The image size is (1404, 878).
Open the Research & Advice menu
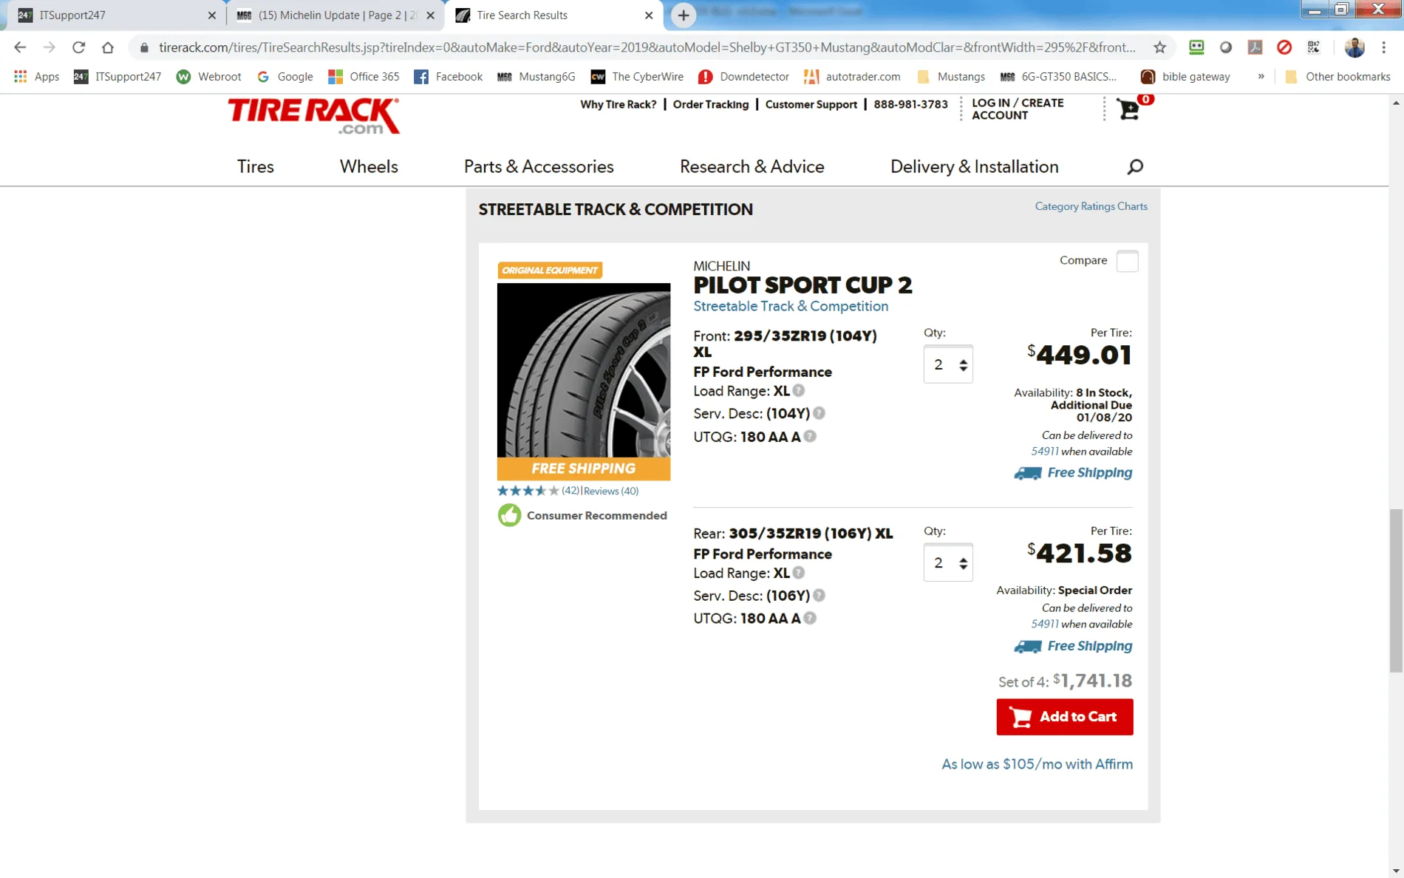pyautogui.click(x=752, y=166)
